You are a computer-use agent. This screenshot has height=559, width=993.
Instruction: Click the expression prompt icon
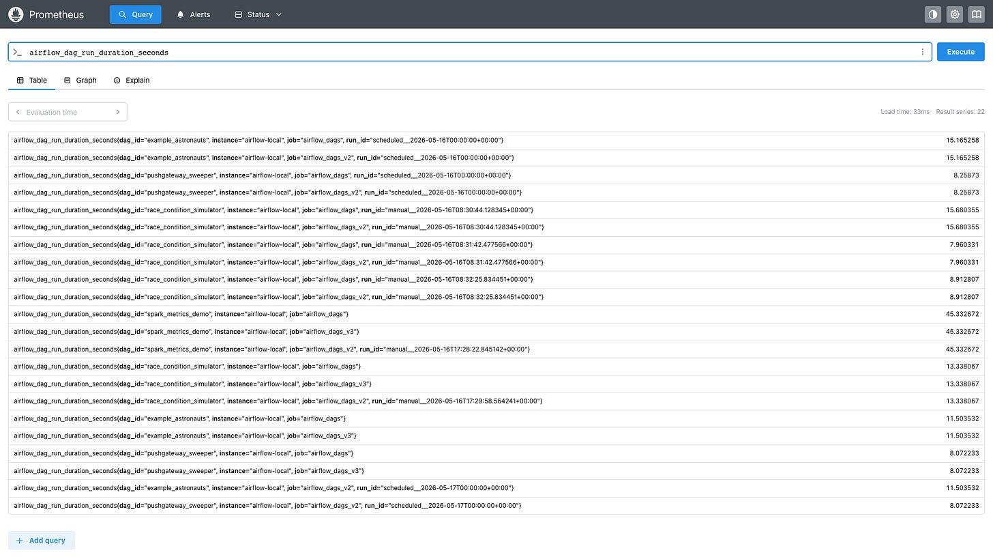(18, 52)
